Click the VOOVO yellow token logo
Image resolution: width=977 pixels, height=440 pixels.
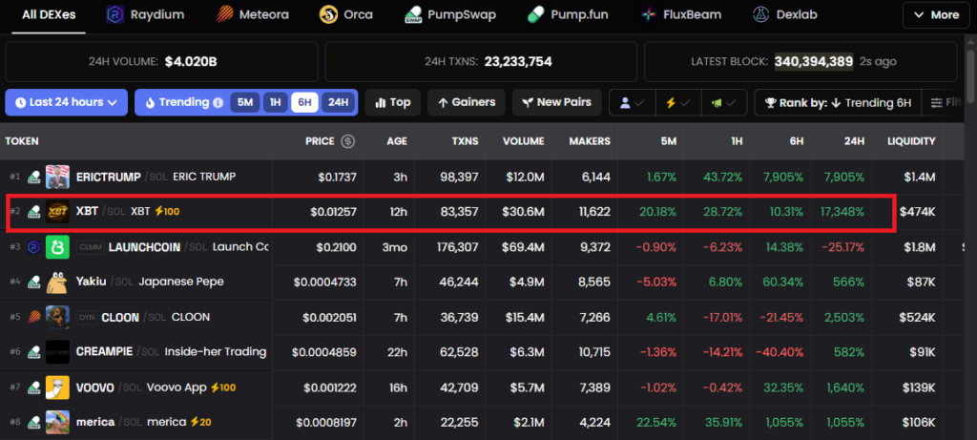coord(58,387)
